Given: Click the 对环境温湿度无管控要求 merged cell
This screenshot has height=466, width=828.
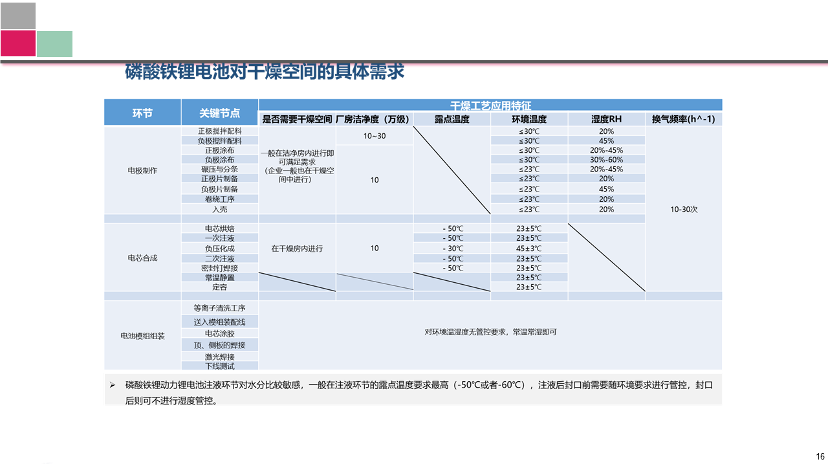Looking at the screenshot, I should (490, 332).
